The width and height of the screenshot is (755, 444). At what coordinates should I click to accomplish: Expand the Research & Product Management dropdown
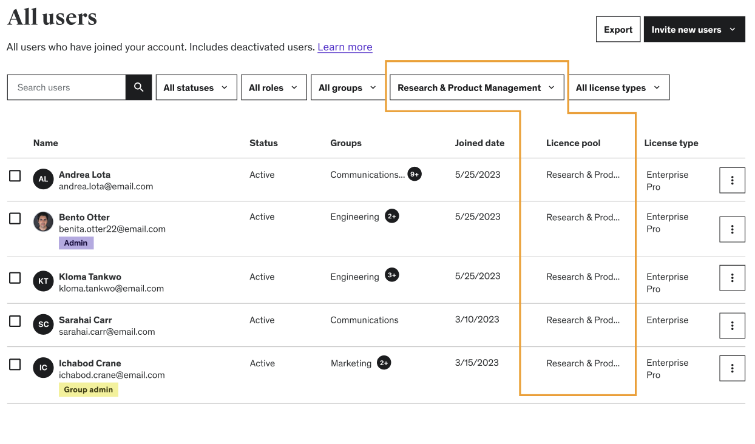pyautogui.click(x=476, y=87)
